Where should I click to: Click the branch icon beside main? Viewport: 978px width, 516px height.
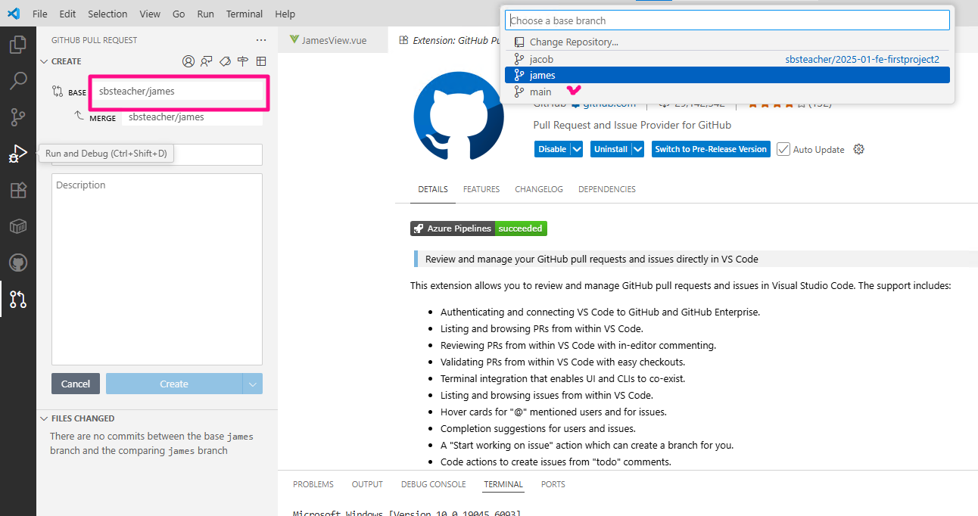pos(519,92)
